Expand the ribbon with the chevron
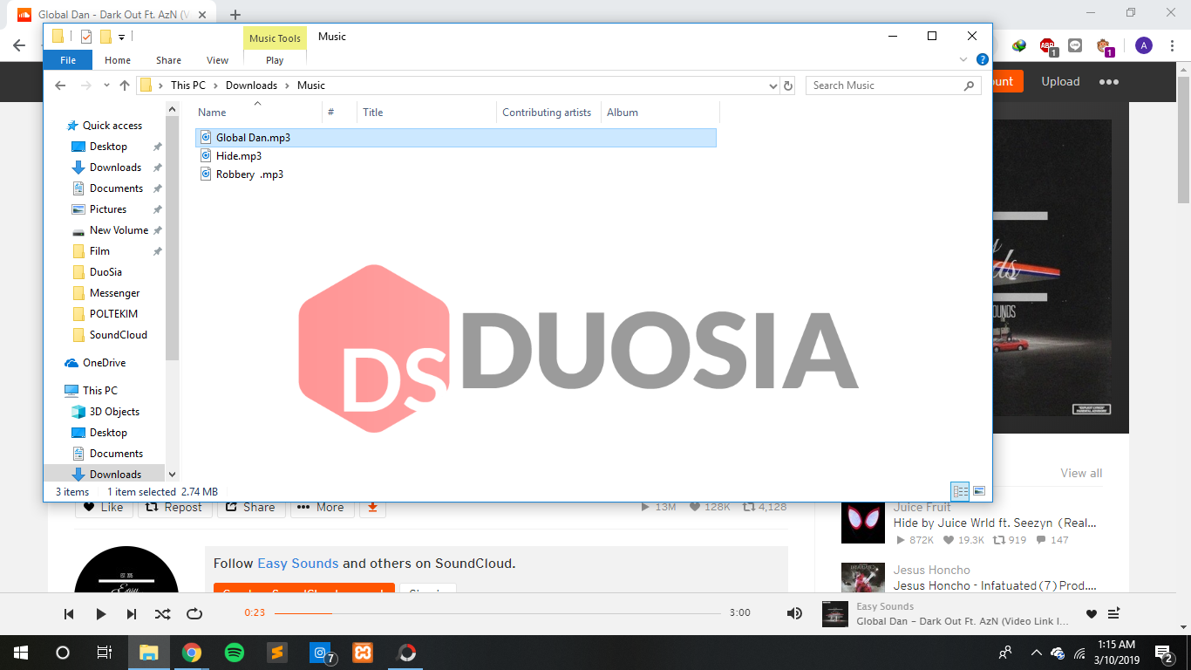 click(963, 60)
